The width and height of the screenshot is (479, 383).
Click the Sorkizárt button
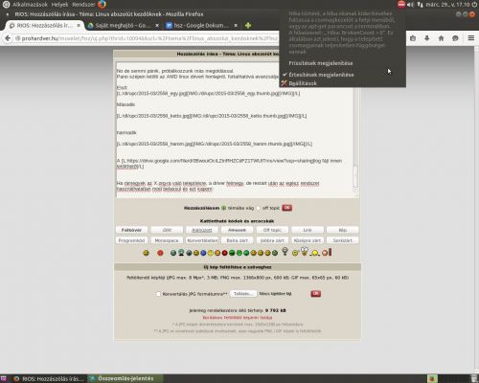tap(343, 240)
